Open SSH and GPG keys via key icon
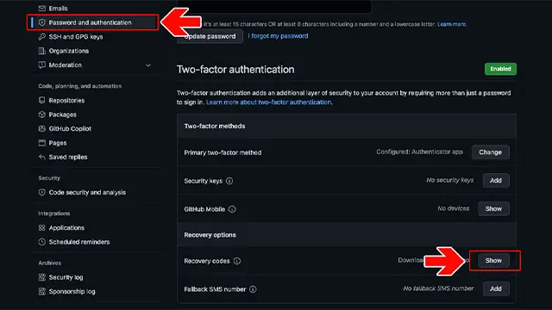The width and height of the screenshot is (552, 310). [x=42, y=36]
